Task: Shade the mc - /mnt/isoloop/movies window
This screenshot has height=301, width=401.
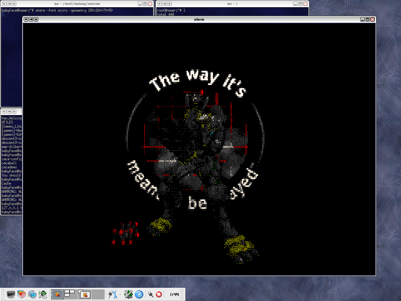Action: 14,4
